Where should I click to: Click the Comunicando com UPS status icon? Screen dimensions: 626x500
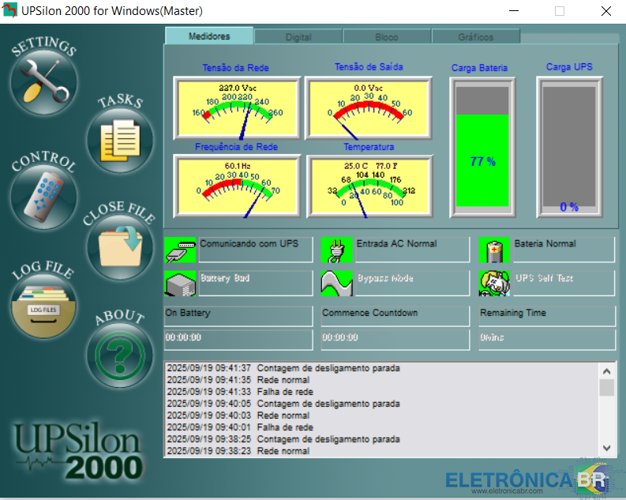[180, 250]
